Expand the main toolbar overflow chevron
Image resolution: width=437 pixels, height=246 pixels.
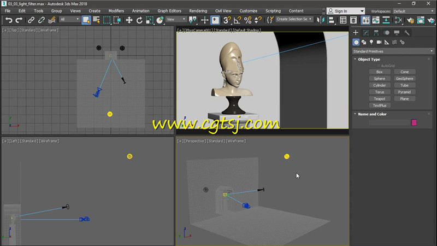323,11
